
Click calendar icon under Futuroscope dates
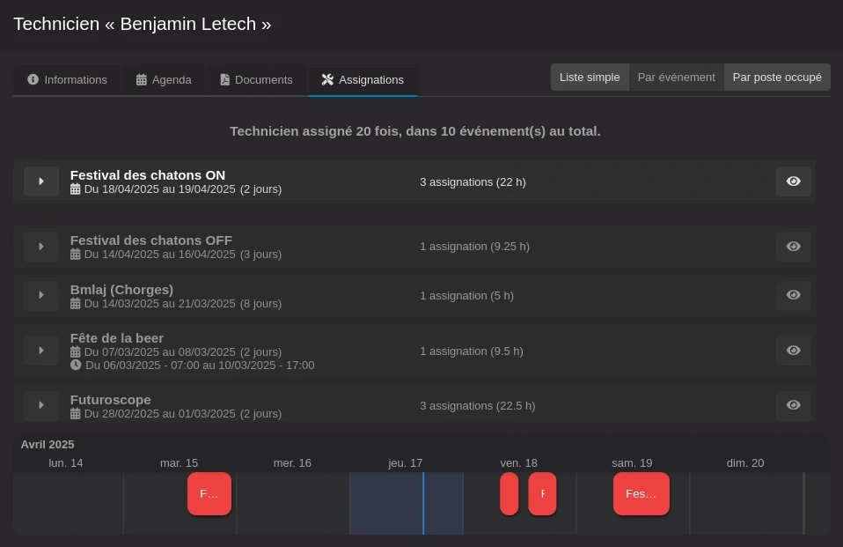click(x=76, y=414)
